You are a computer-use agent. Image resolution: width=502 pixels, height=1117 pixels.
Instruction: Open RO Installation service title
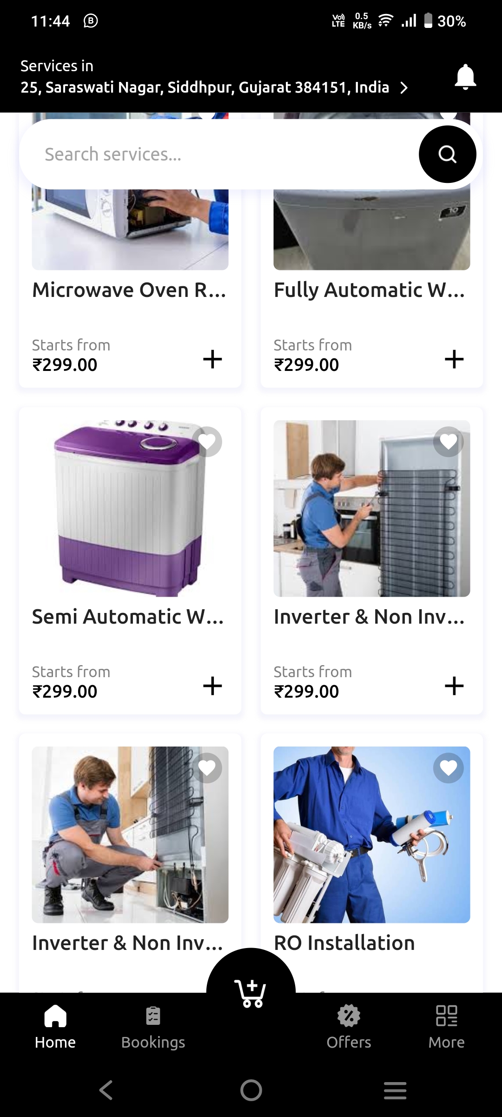pyautogui.click(x=344, y=943)
